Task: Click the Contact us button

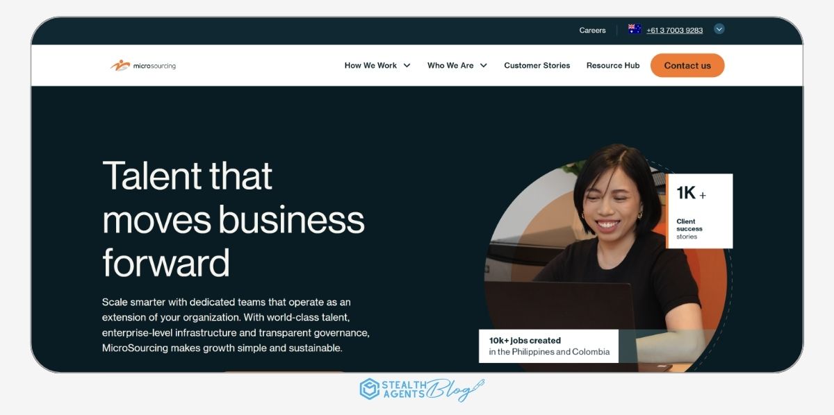Action: pyautogui.click(x=687, y=66)
